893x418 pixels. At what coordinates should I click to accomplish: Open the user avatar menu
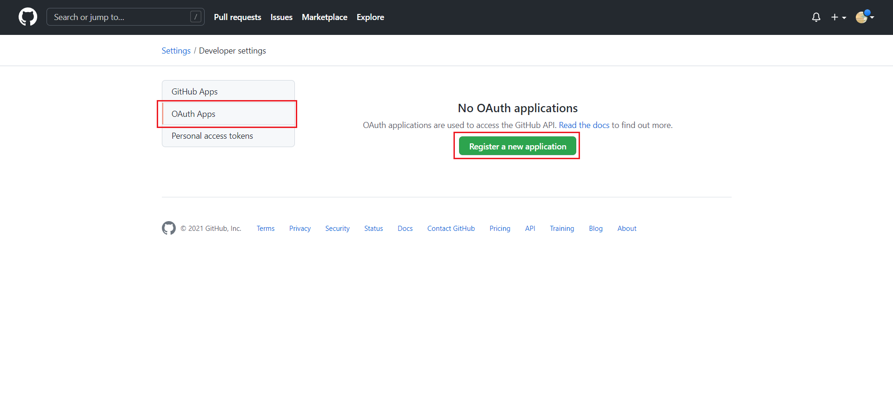pos(865,17)
